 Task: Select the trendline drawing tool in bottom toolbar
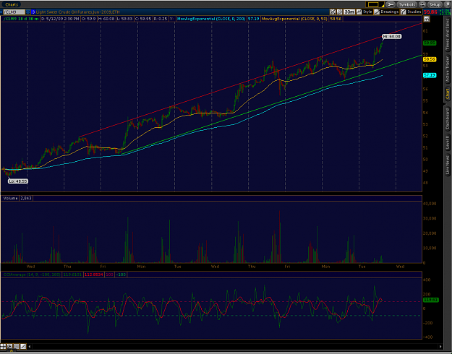[x=22, y=347]
